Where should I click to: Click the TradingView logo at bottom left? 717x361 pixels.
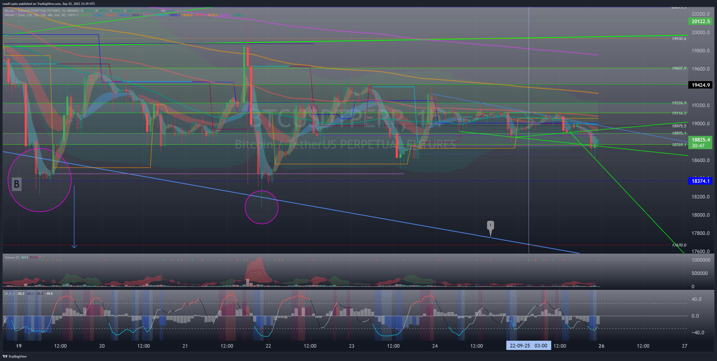(x=14, y=357)
